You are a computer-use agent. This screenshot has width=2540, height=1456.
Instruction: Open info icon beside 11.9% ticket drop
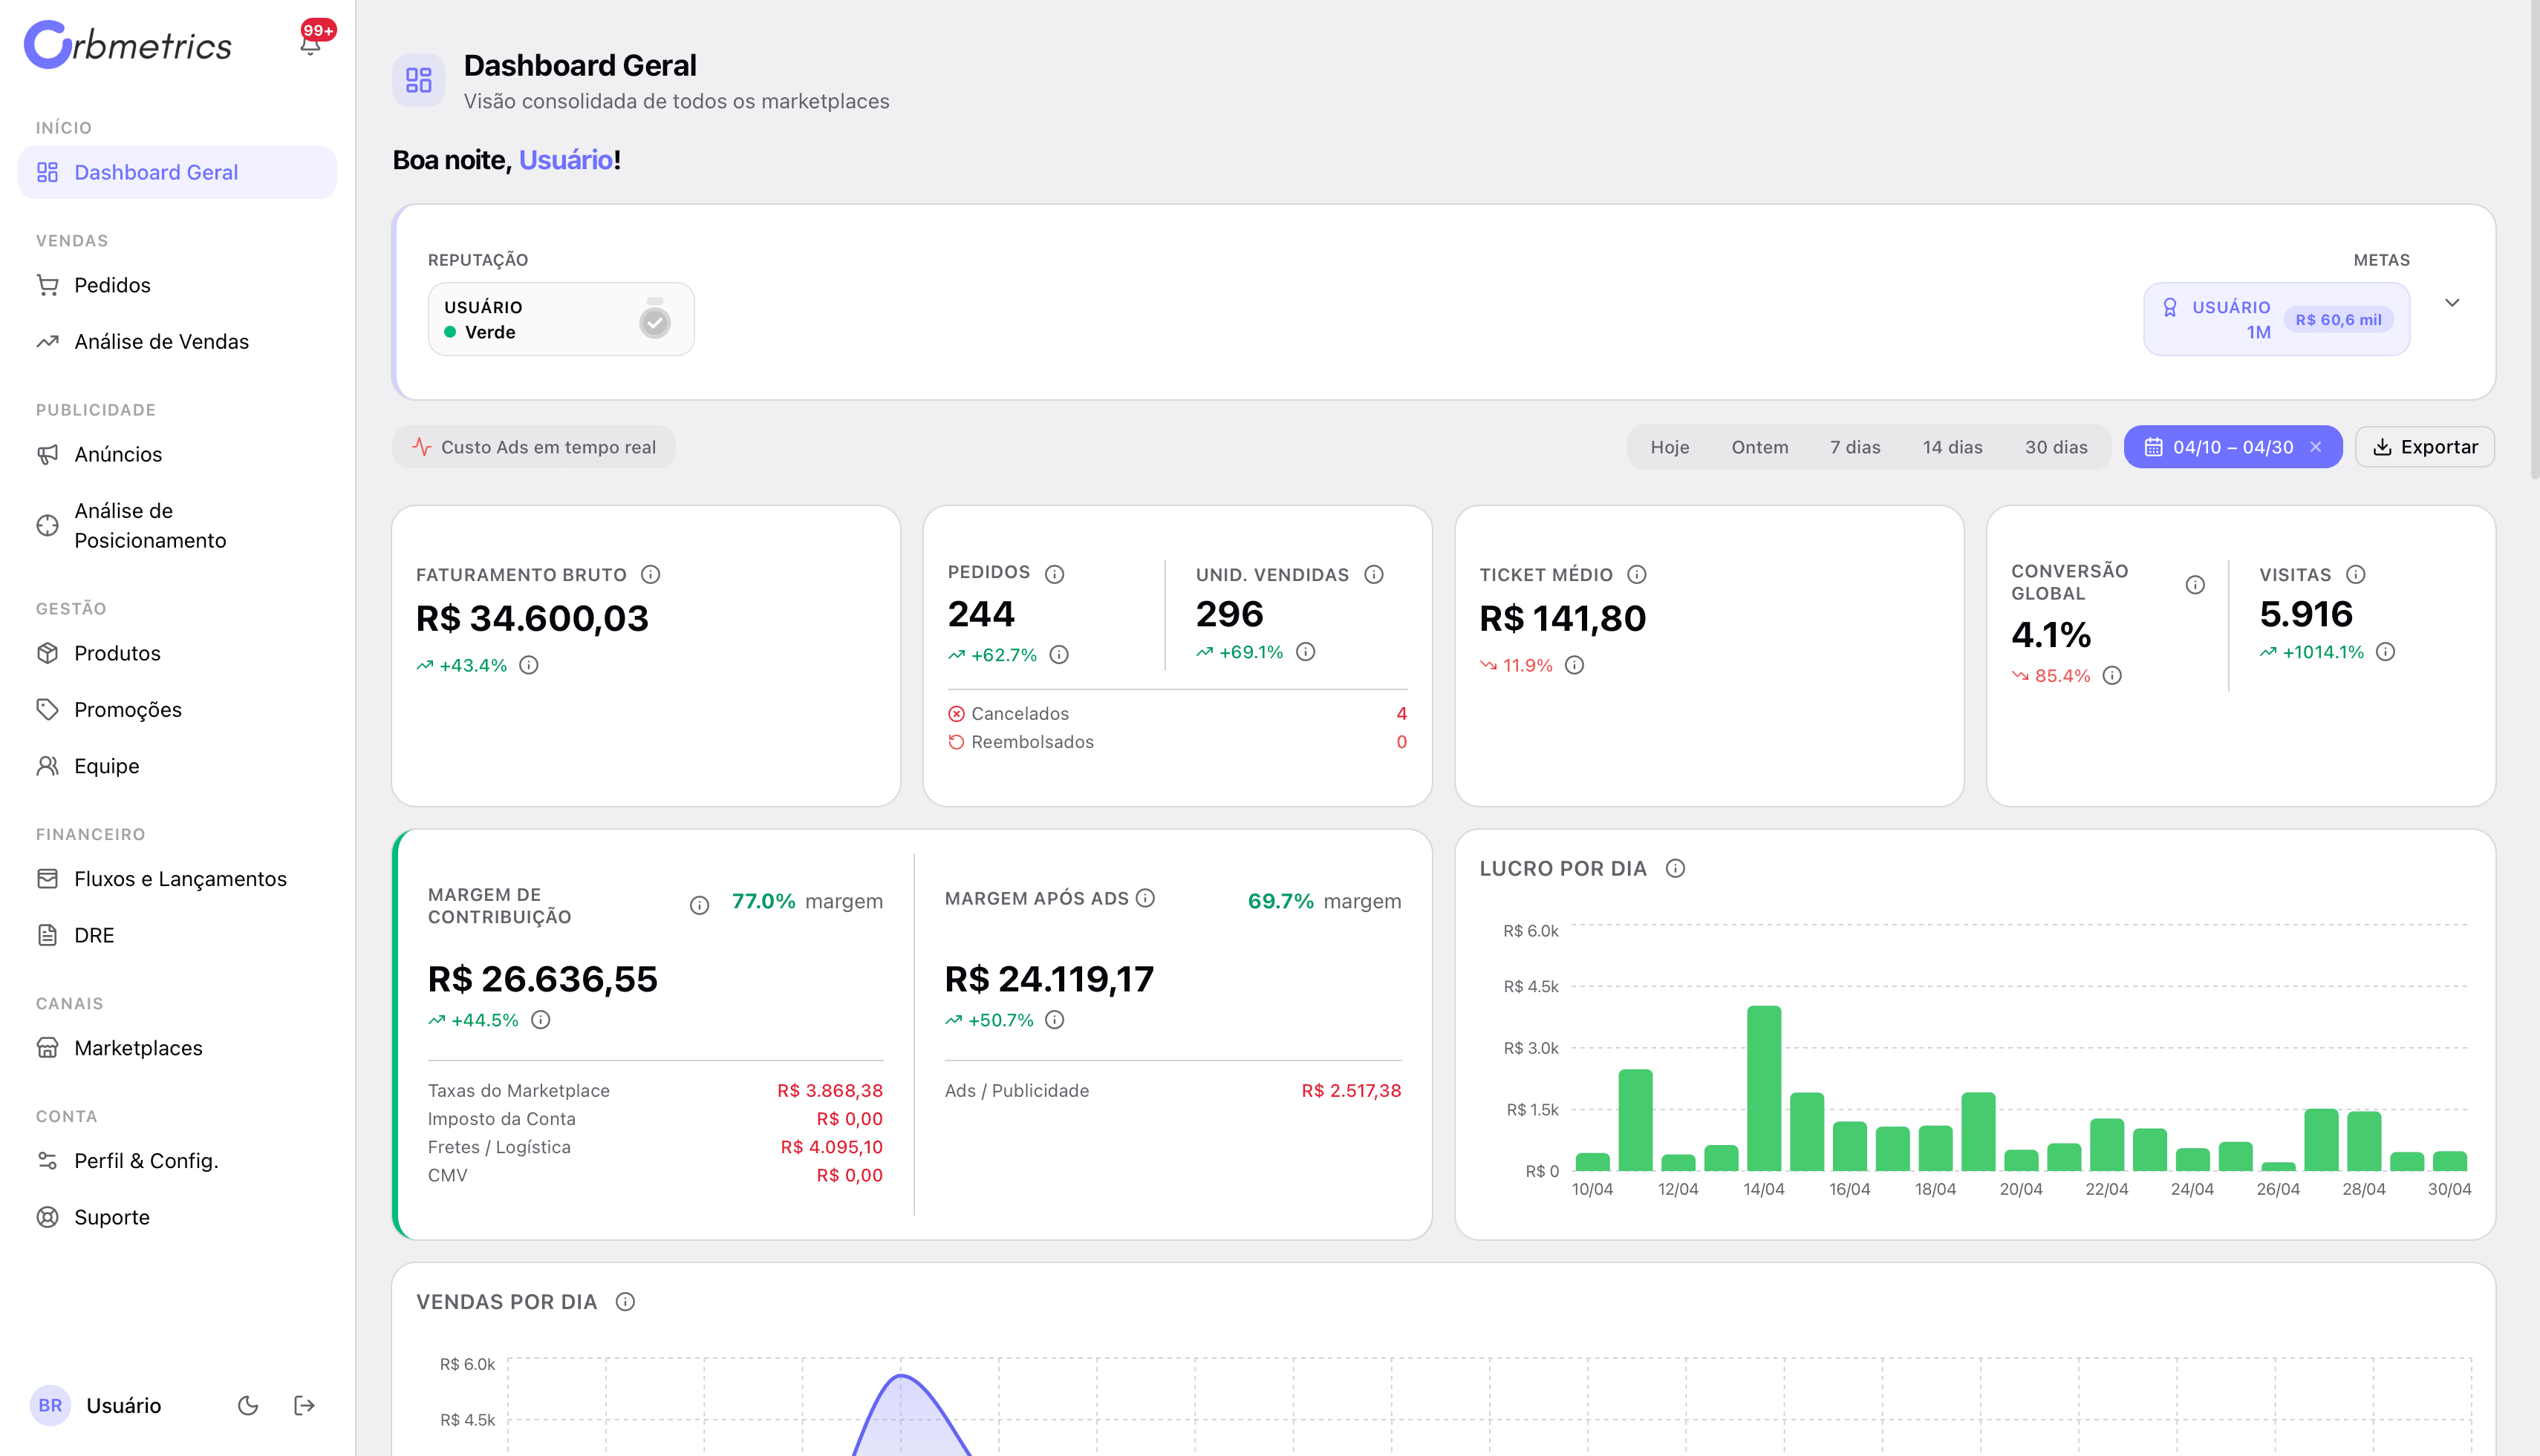(x=1575, y=665)
